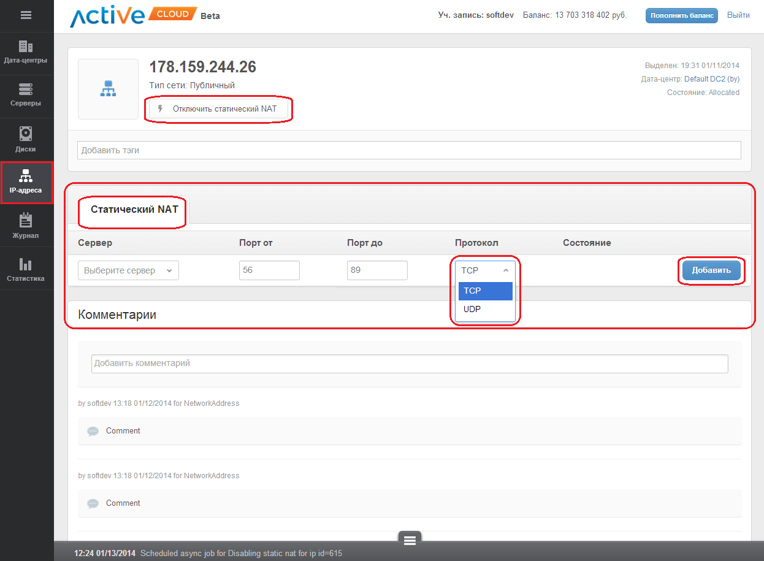Open the Журнал section

pos(26,227)
